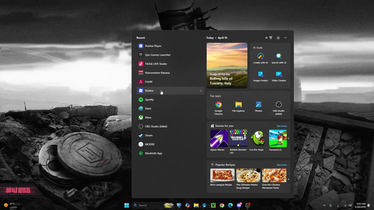Viewport: 374px width, 210px height.
Task: Open the Image Creator tool
Action: pos(261,76)
